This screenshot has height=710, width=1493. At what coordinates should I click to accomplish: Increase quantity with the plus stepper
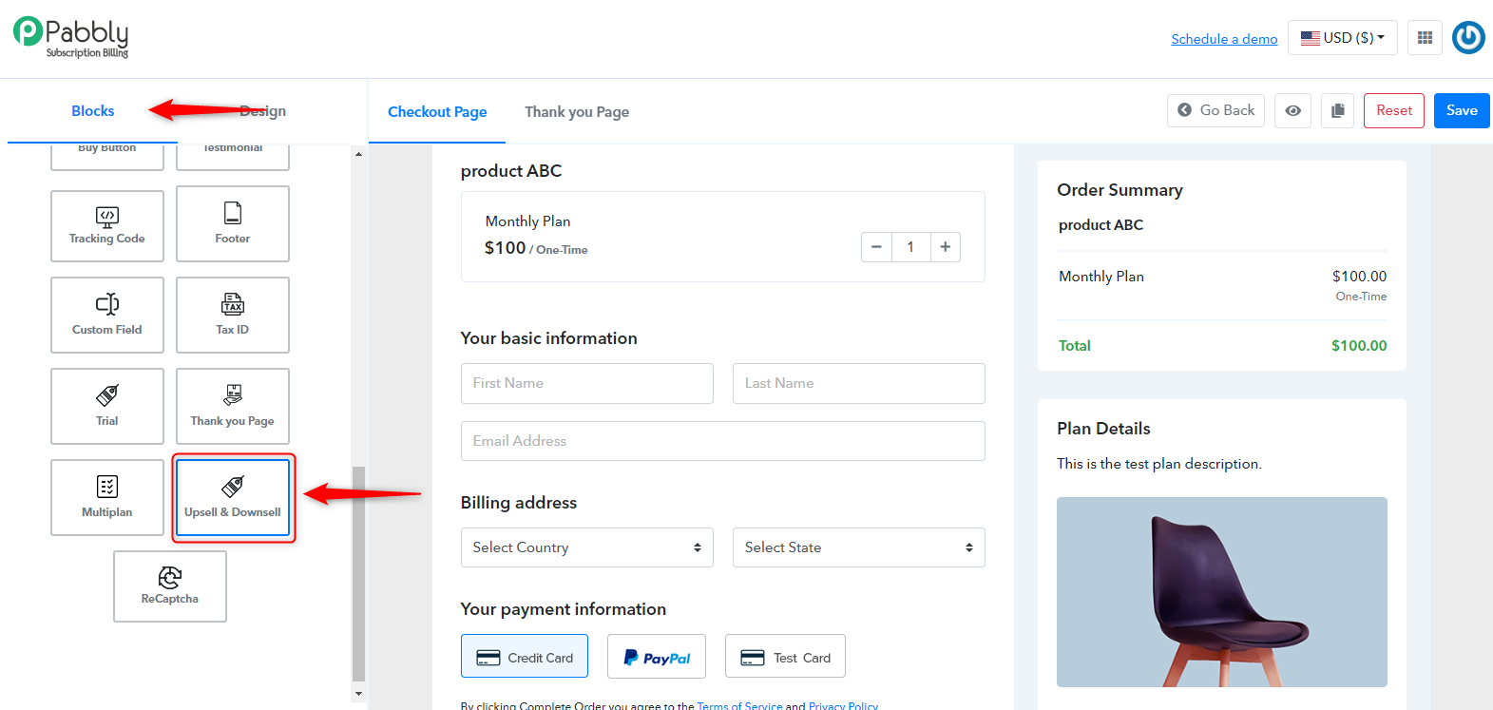[x=945, y=247]
